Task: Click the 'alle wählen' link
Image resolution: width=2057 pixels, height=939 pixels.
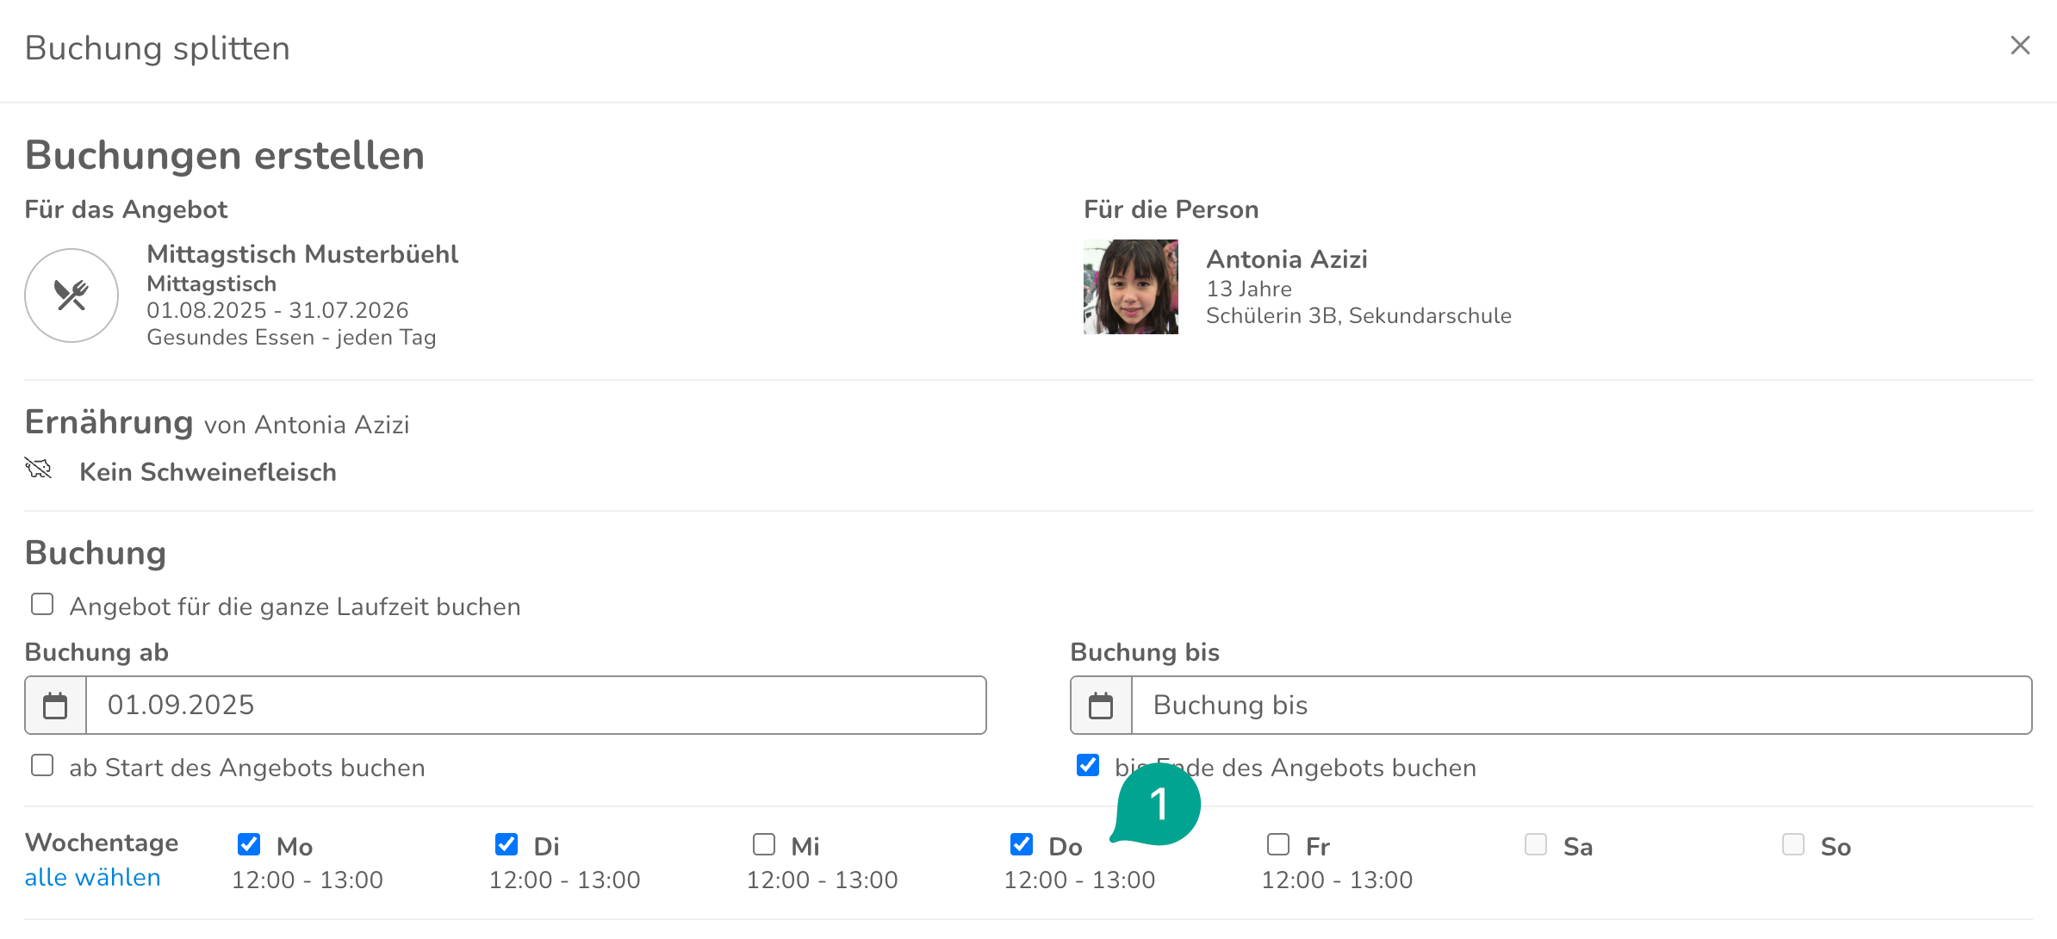Action: click(x=93, y=878)
